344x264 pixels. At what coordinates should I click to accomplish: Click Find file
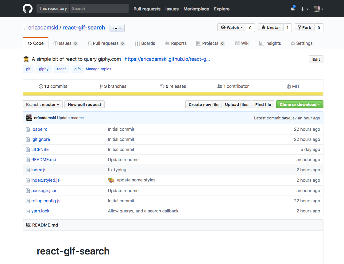point(263,104)
